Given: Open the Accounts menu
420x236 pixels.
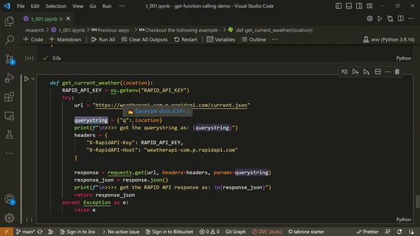Looking at the screenshot, I should (9, 199).
